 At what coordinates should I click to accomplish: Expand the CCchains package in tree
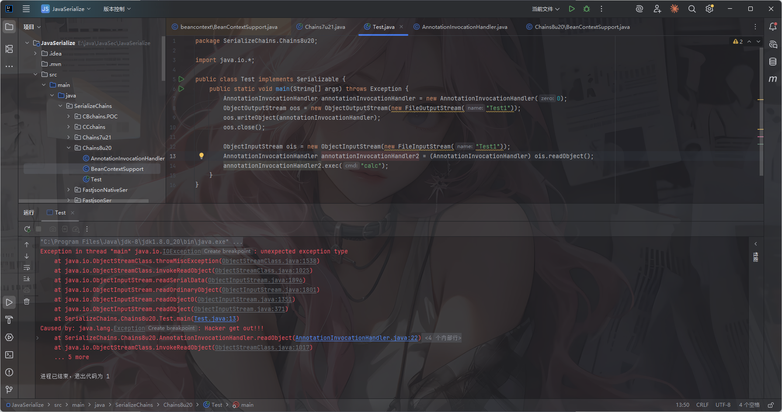click(69, 127)
